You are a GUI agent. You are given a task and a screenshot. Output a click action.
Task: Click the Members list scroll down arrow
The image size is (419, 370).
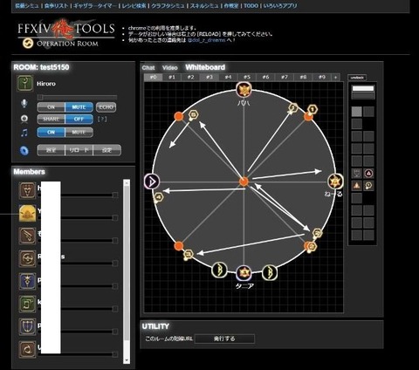(127, 360)
